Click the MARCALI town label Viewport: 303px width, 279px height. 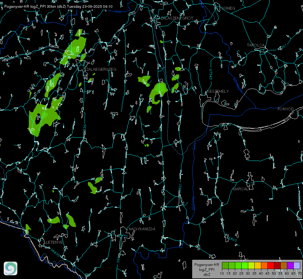click(241, 189)
